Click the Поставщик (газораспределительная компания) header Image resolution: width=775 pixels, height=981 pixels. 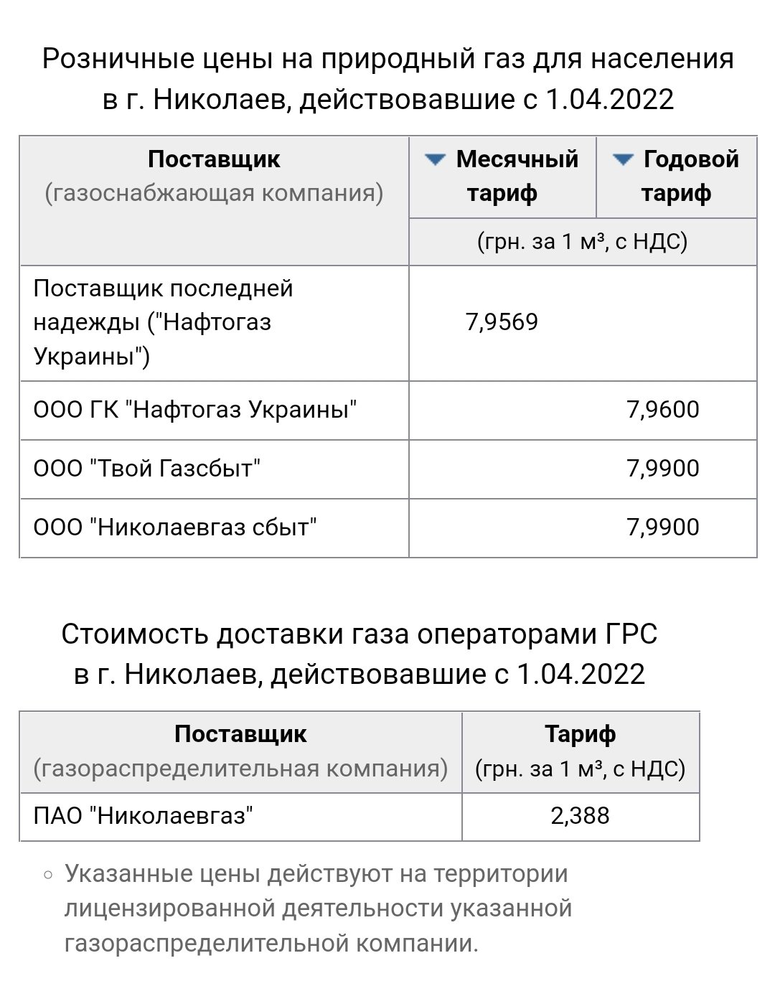coord(240,751)
